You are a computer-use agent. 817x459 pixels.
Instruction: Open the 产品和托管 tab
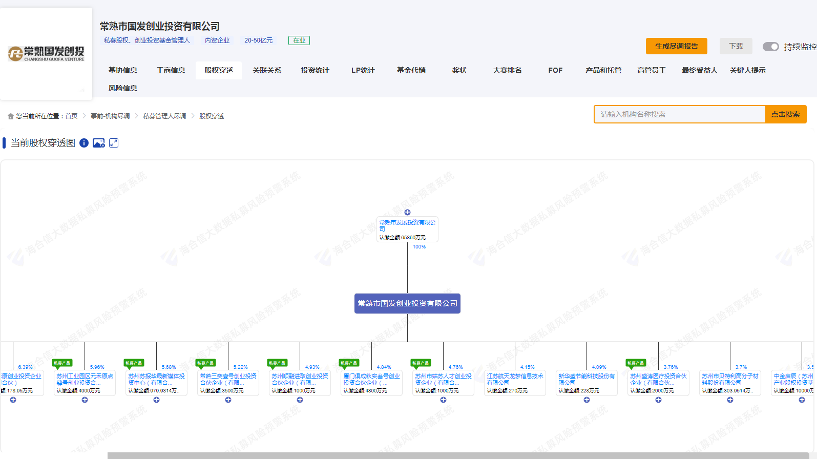[603, 70]
